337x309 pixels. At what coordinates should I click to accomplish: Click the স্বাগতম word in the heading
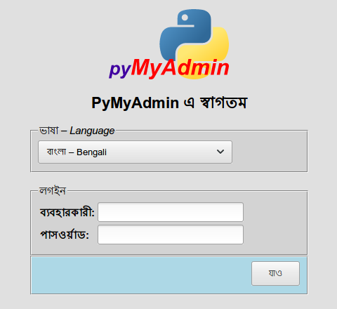point(223,103)
